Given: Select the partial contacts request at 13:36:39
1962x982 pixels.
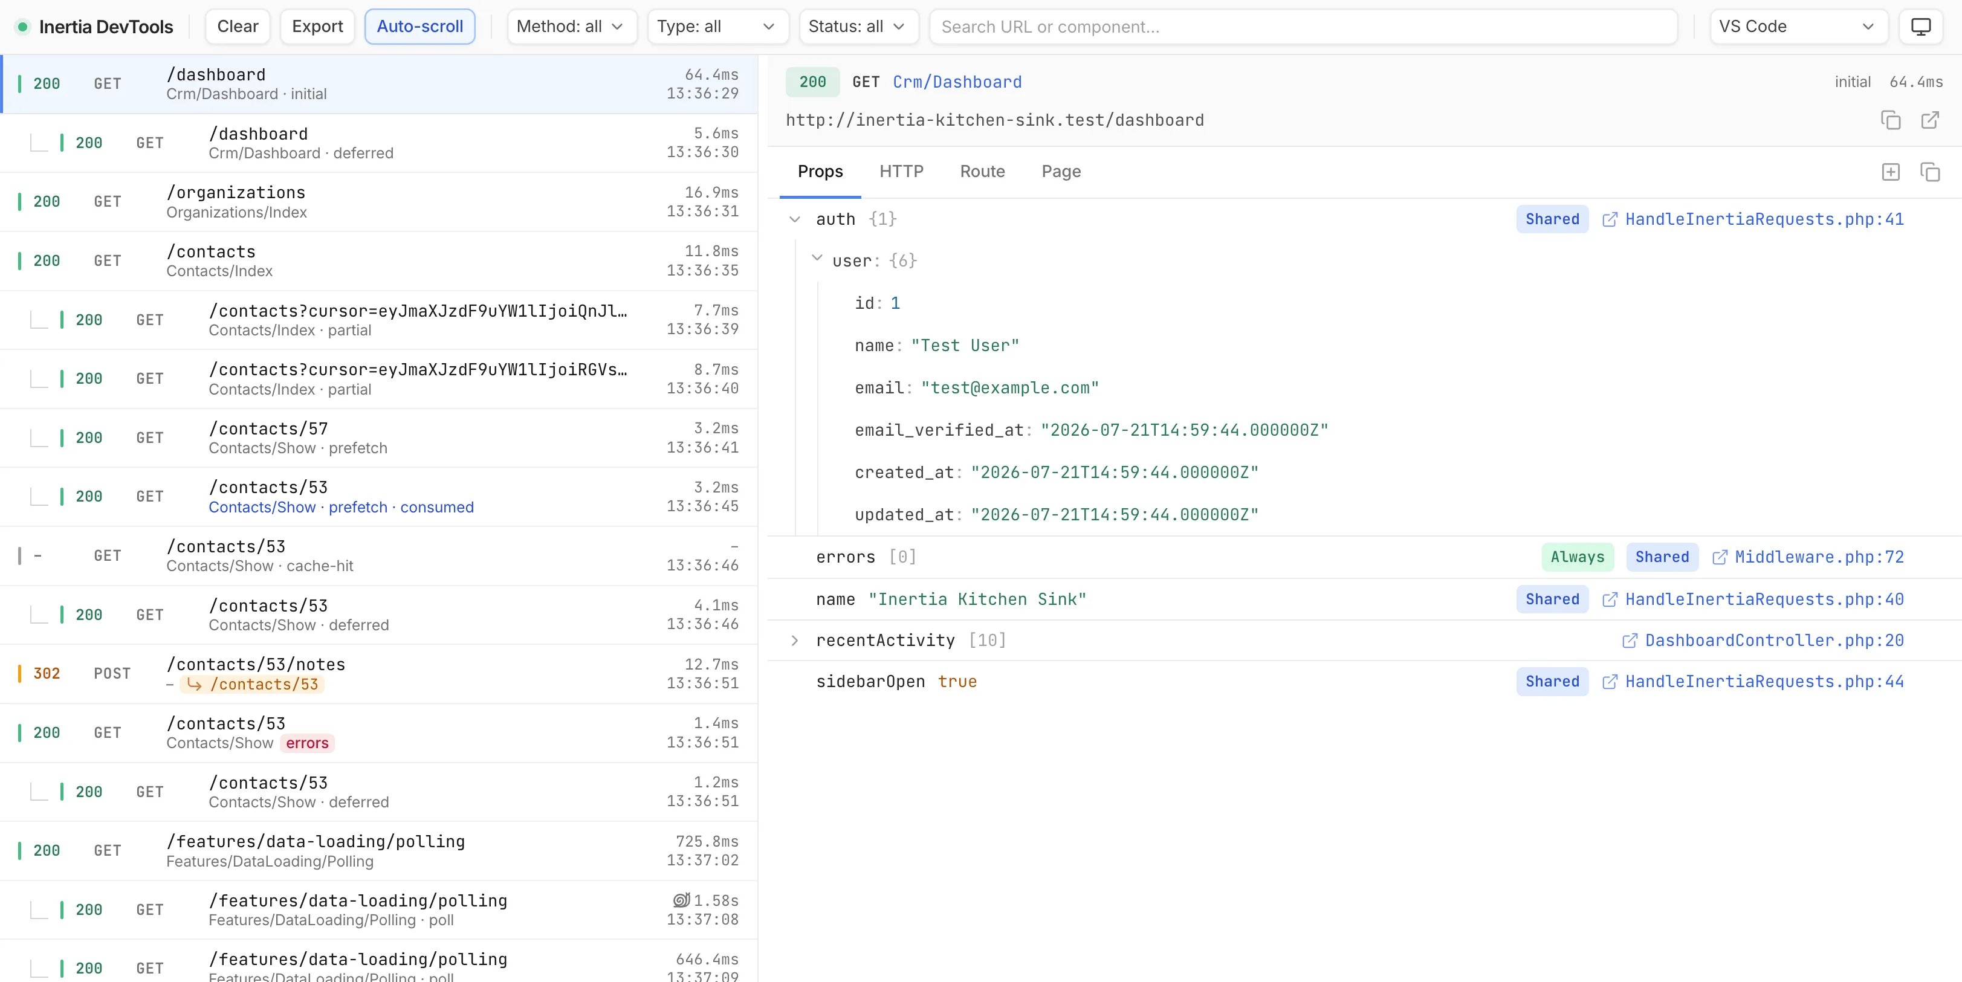Looking at the screenshot, I should pyautogui.click(x=378, y=320).
